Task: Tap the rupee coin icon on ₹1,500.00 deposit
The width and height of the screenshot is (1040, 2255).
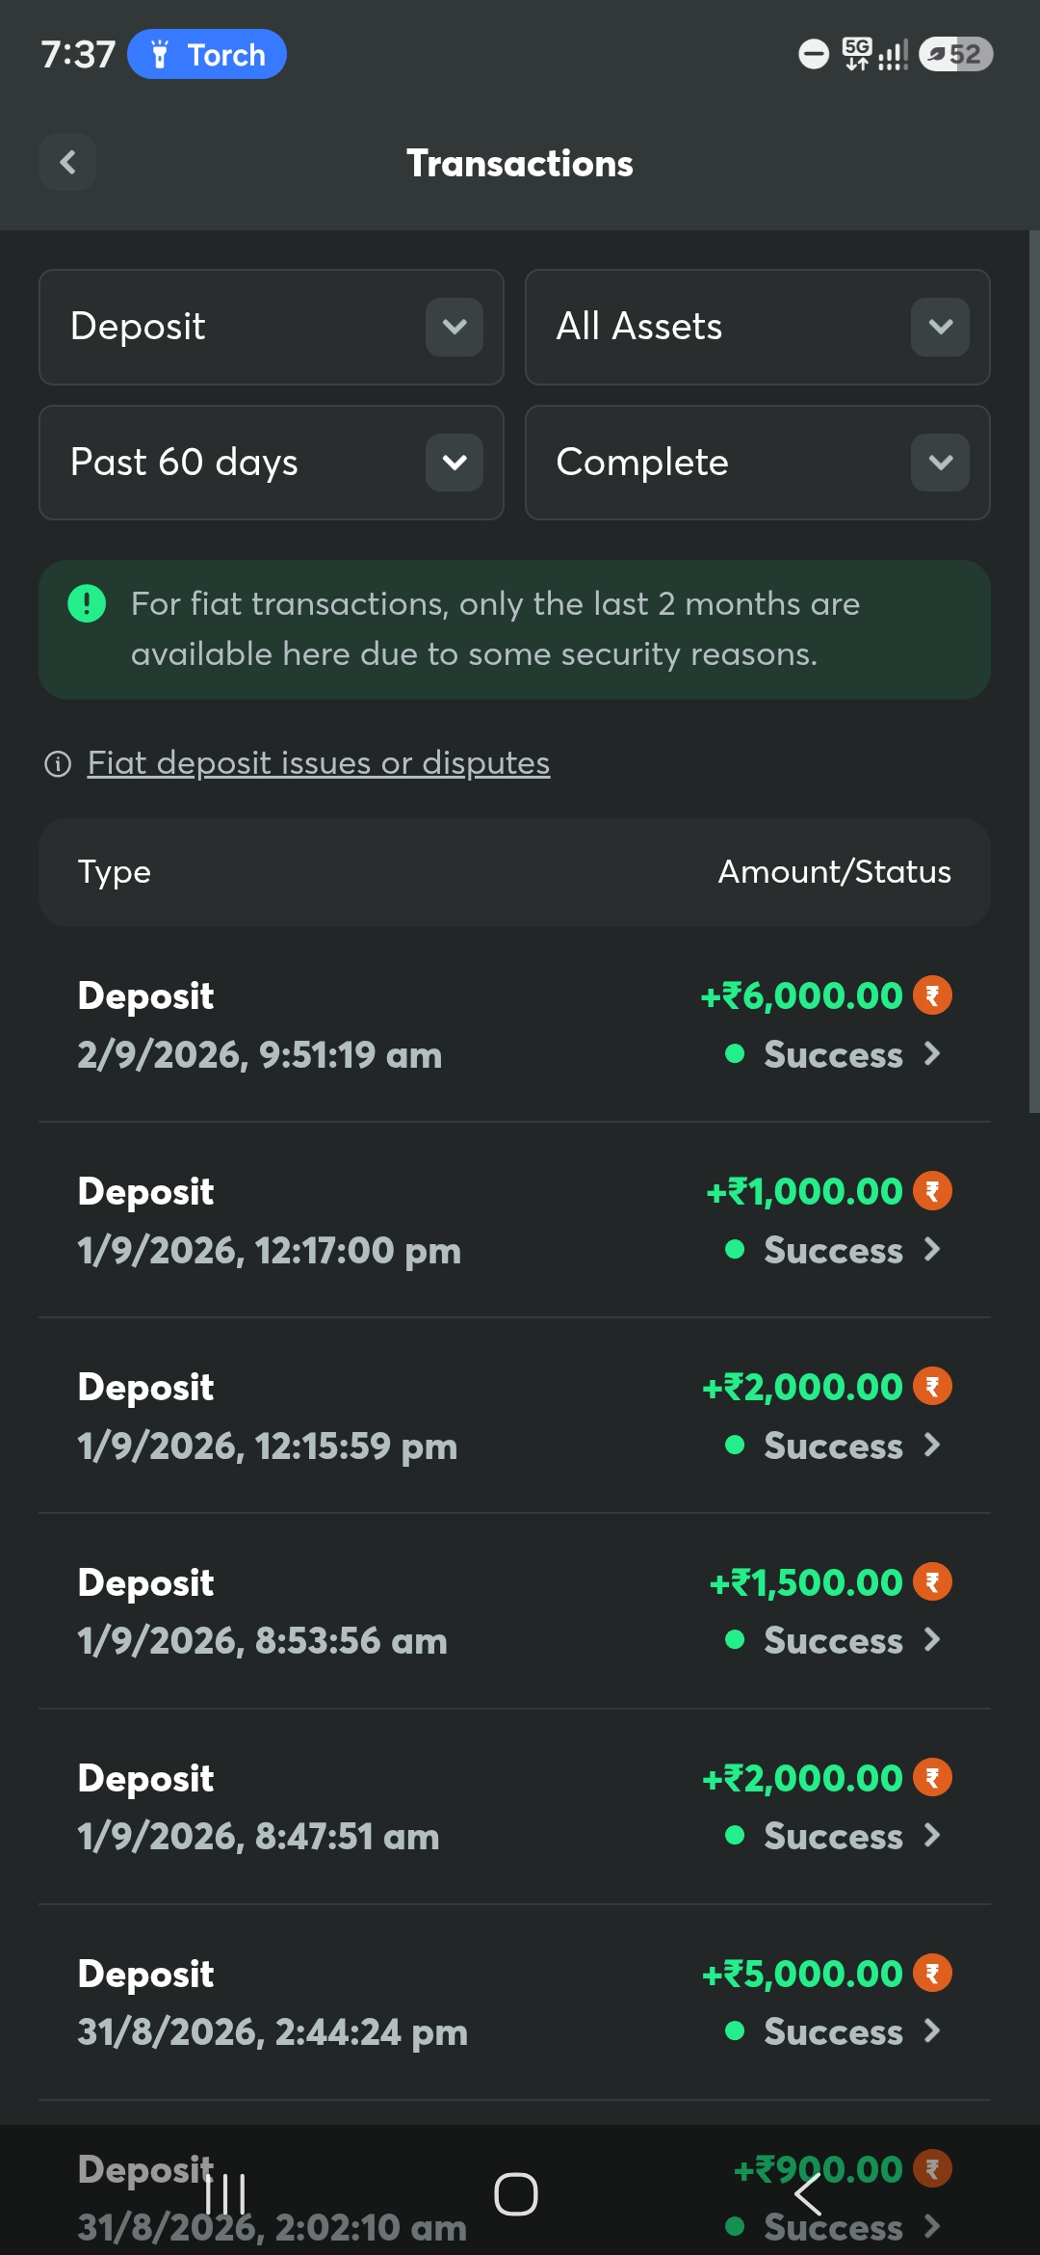Action: coord(932,1582)
